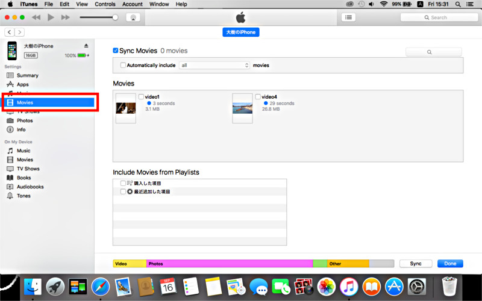Click the blue Done button
Image resolution: width=482 pixels, height=301 pixels.
450,264
